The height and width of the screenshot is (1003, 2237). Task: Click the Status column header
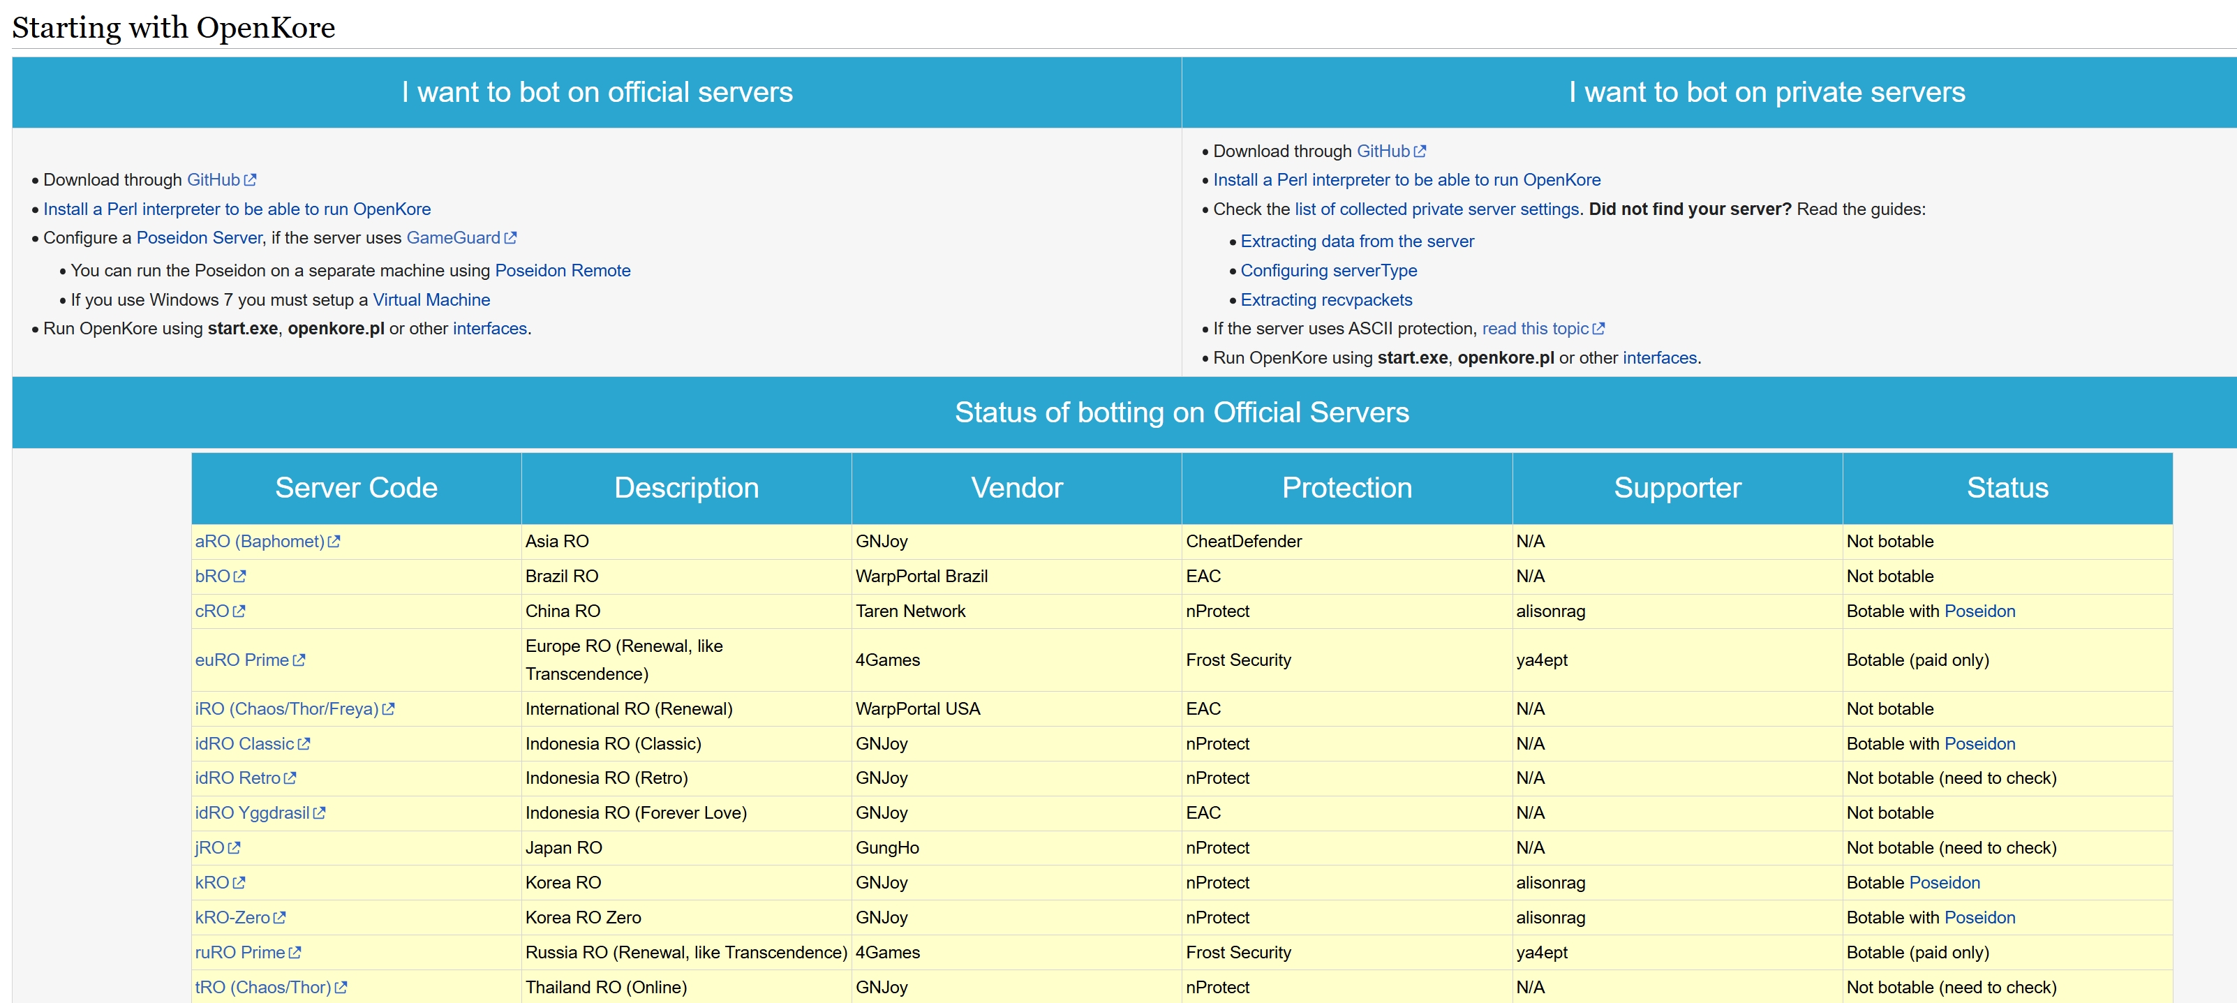pos(2006,488)
